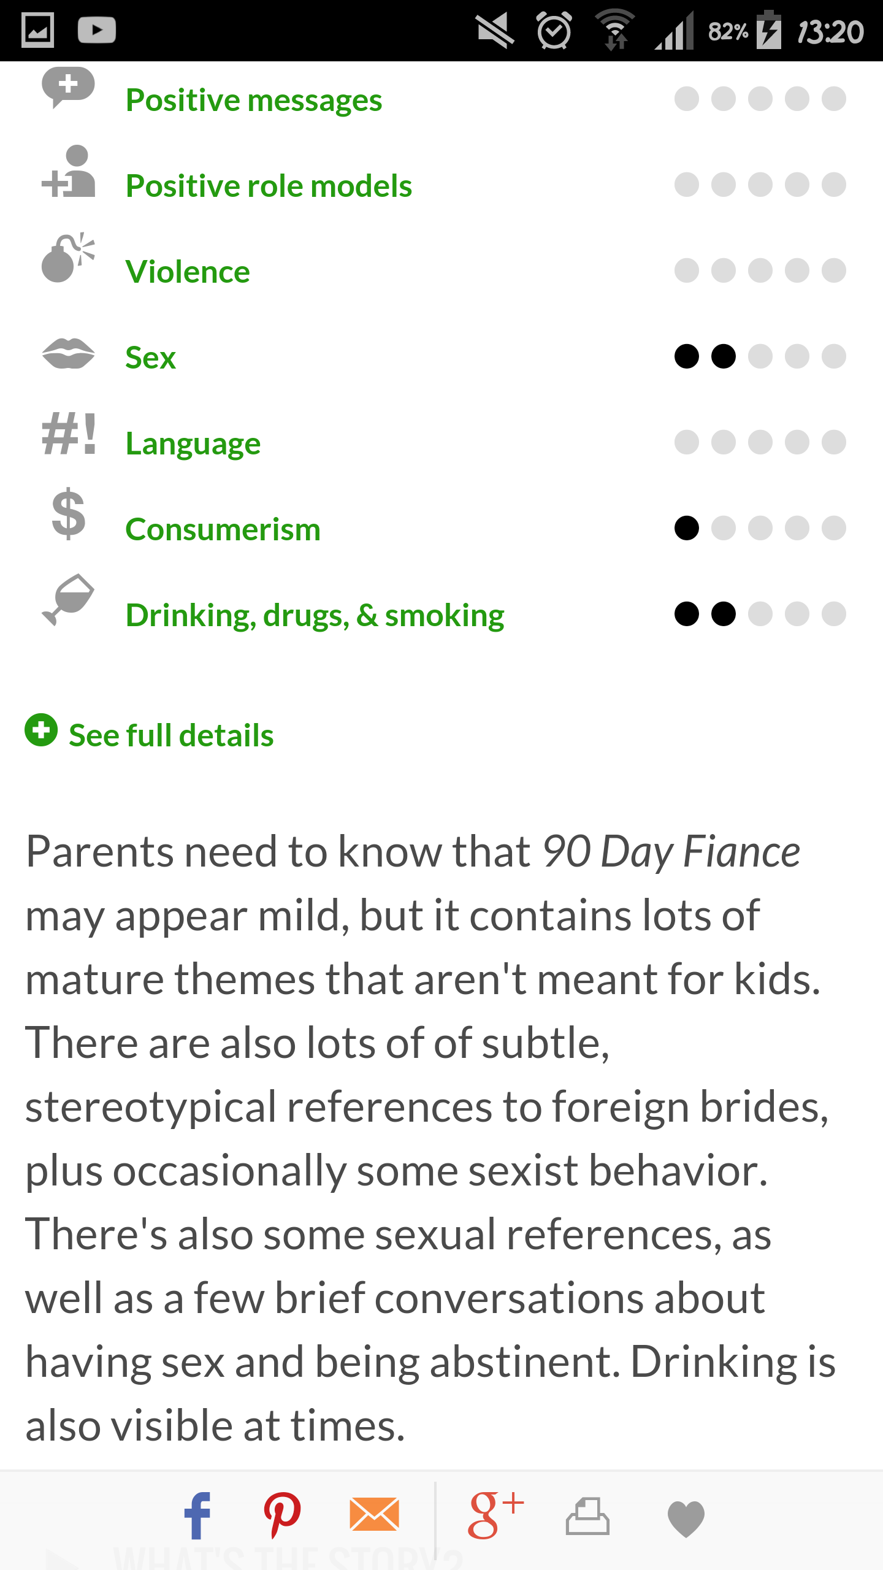Open the Violence rating details

click(x=188, y=272)
